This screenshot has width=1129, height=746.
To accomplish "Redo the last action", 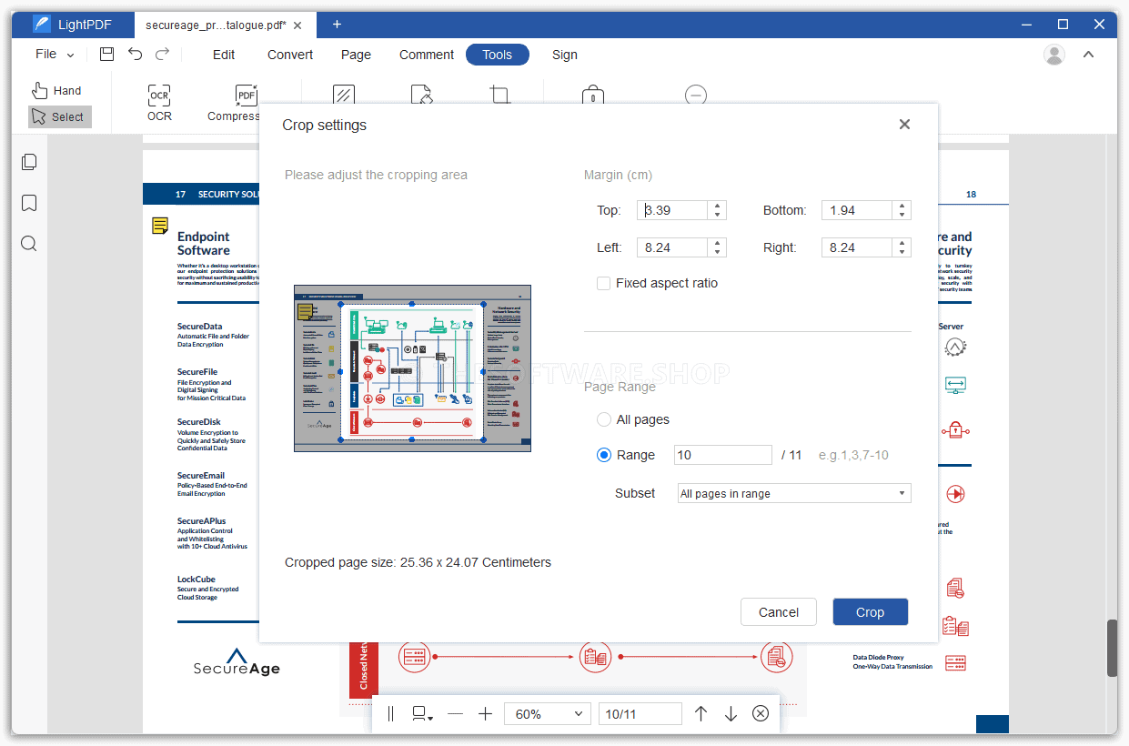I will (x=162, y=55).
